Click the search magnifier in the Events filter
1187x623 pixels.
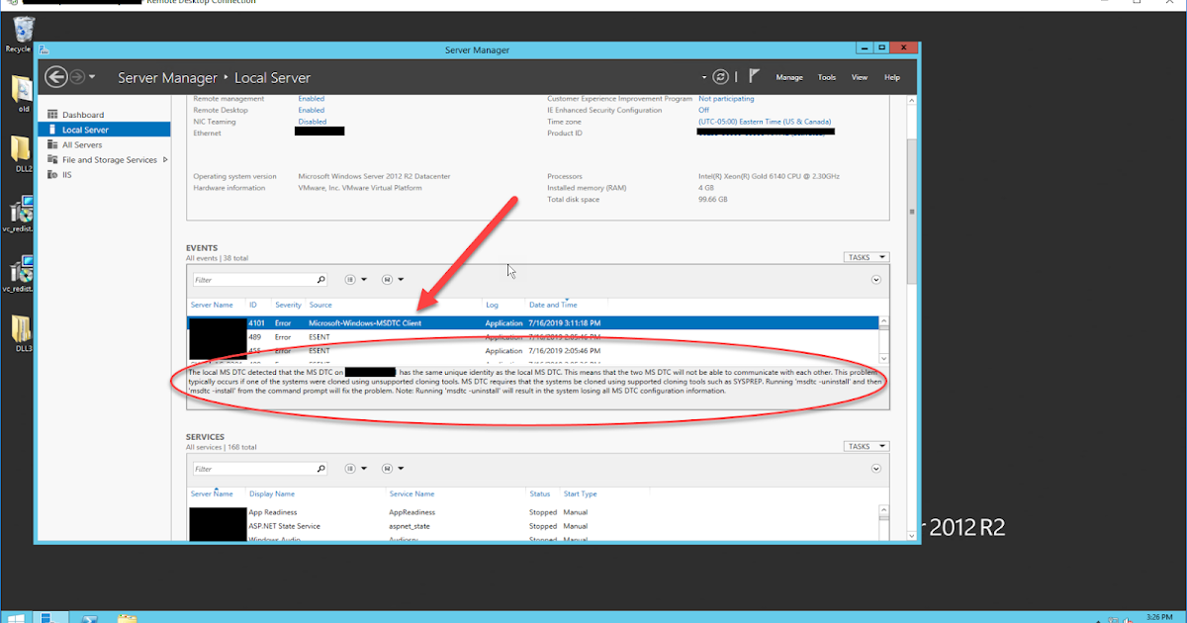(321, 279)
